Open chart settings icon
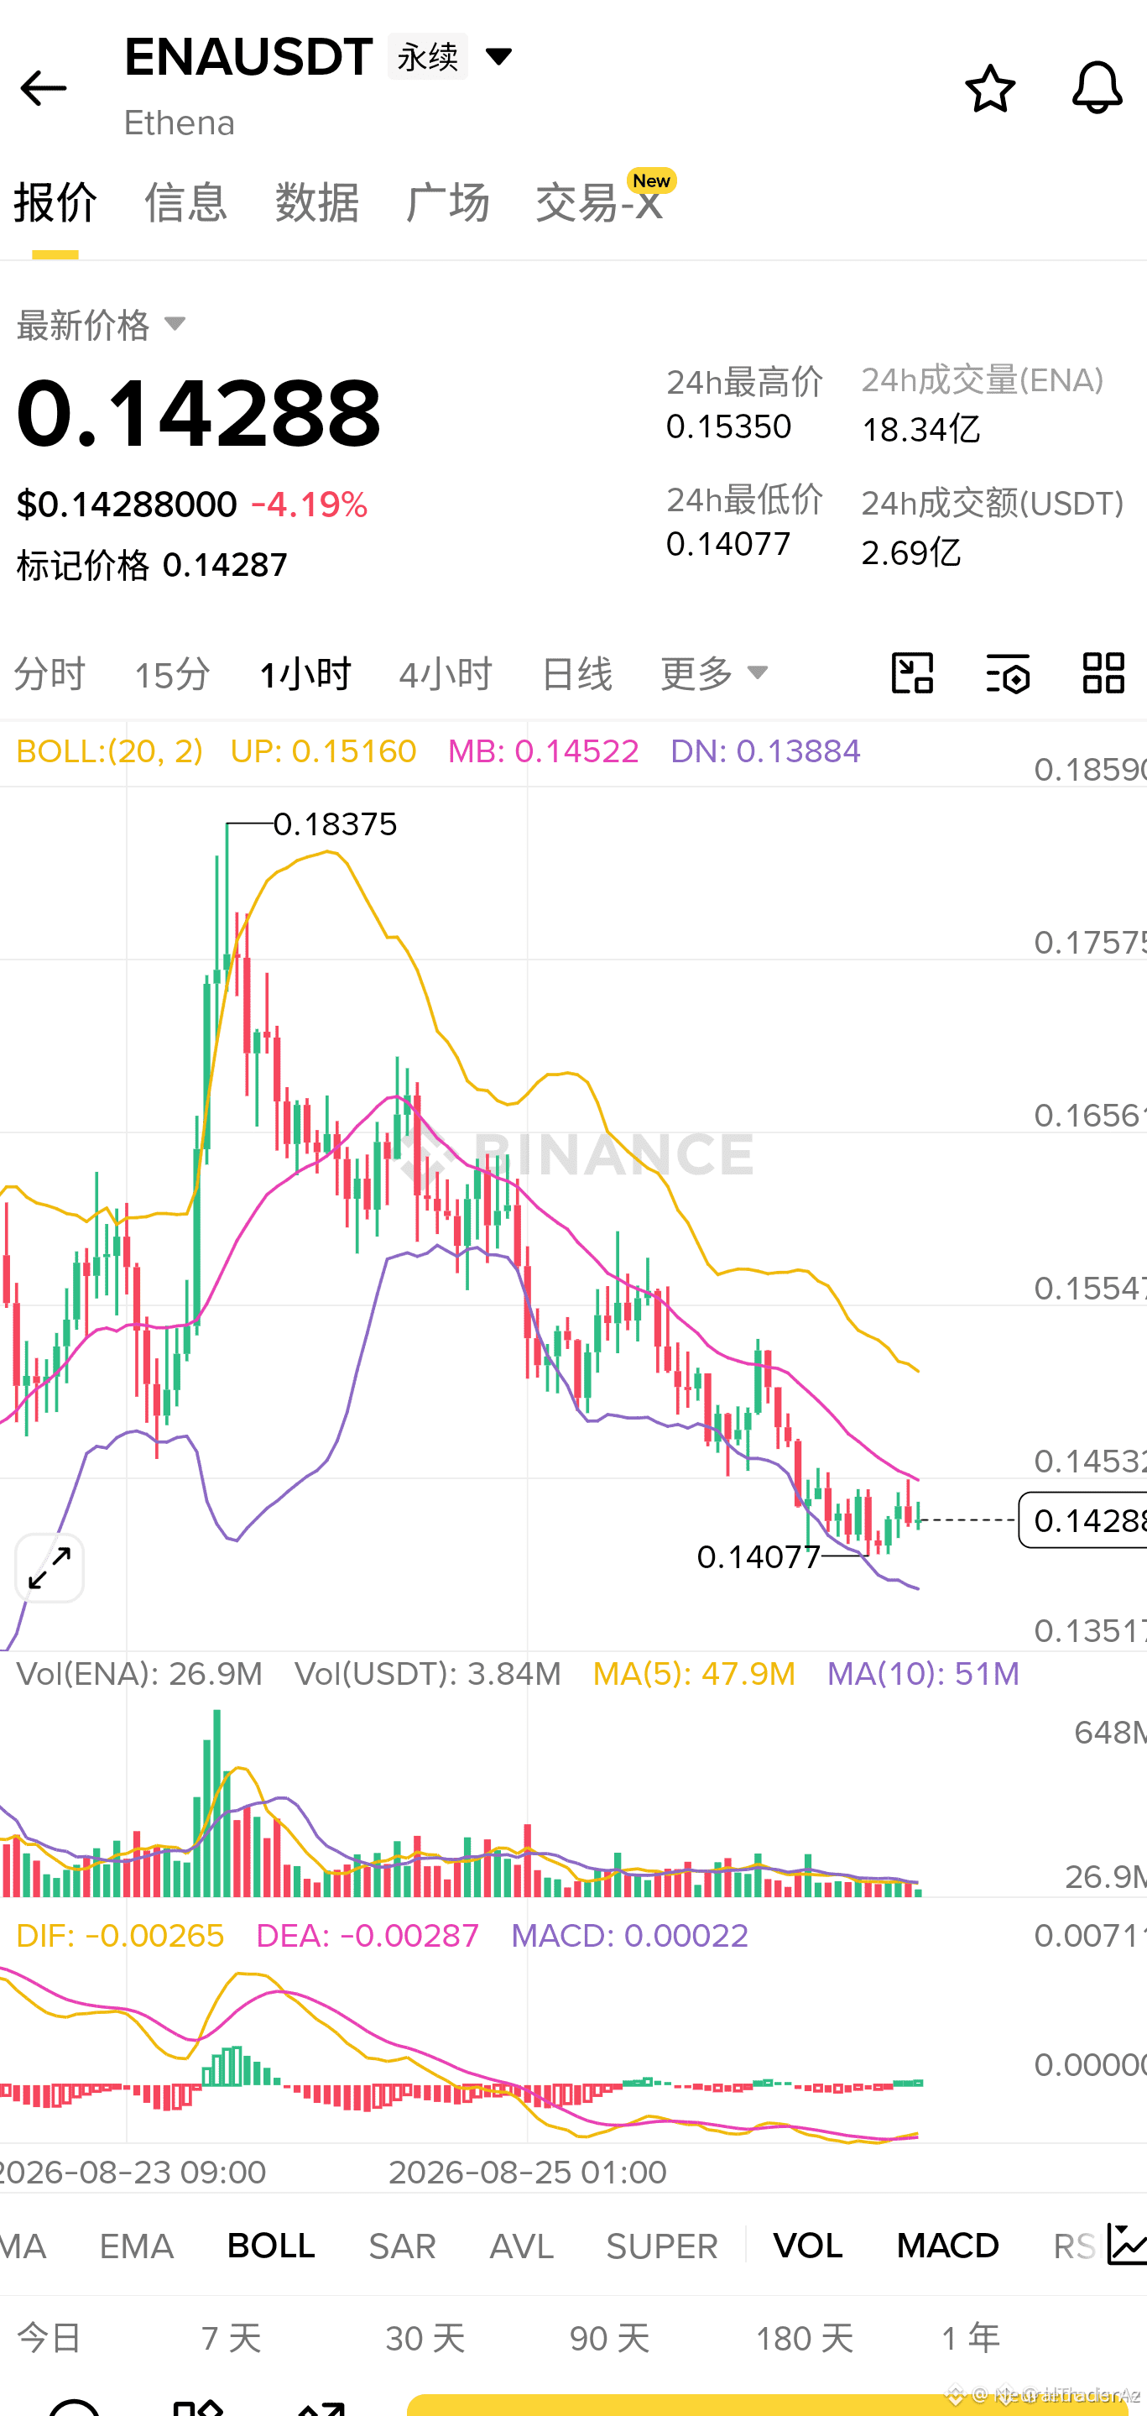The width and height of the screenshot is (1147, 2416). pos(1009,673)
